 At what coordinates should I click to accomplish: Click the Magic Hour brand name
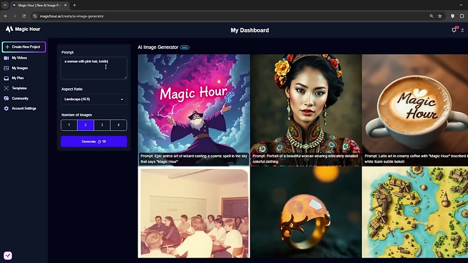click(x=27, y=29)
